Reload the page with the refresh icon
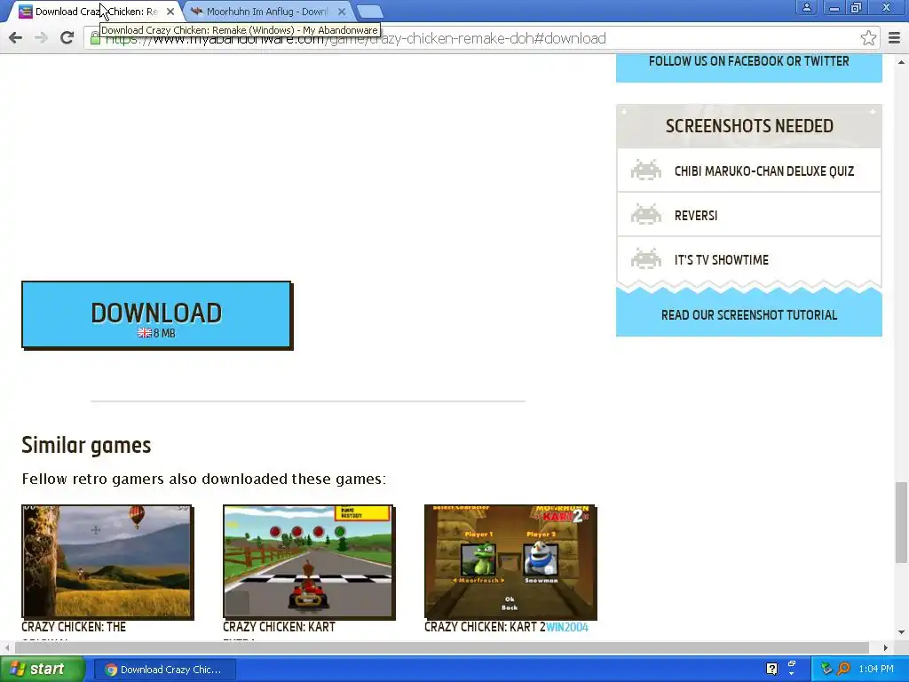Viewport: 909px width, 682px height. 67,38
